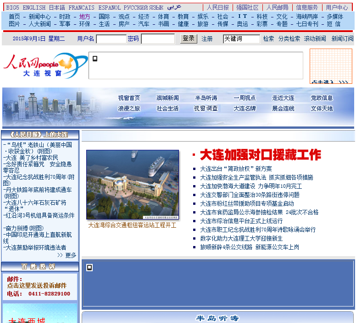This screenshot has width=356, height=323.
Task: Open 分类检索 category search
Action: pyautogui.click(x=289, y=38)
